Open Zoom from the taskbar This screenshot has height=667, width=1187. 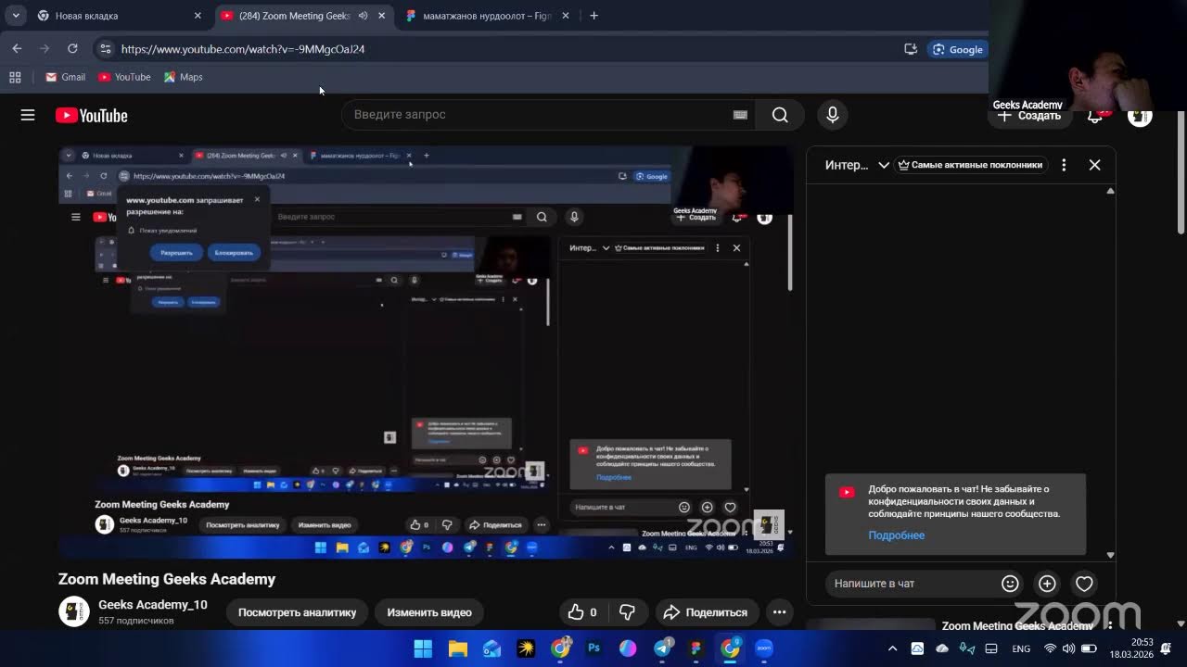pyautogui.click(x=764, y=648)
